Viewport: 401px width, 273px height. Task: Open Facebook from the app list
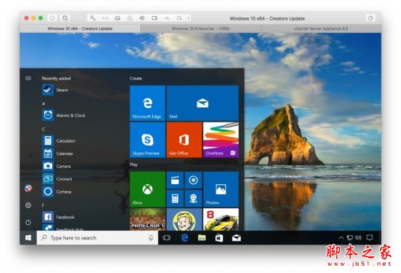pos(65,217)
